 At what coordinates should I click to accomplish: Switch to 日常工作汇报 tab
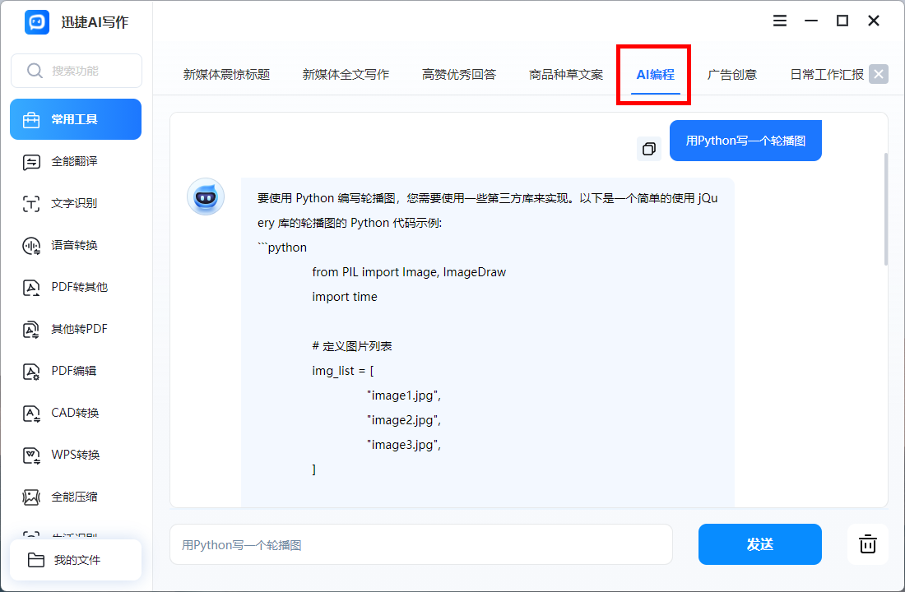click(x=827, y=75)
